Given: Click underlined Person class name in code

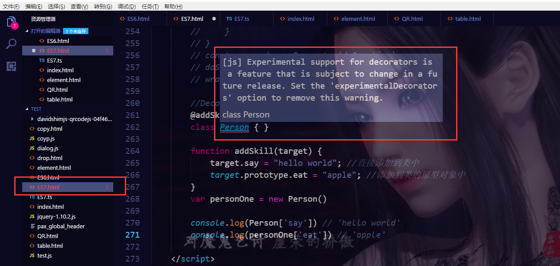Looking at the screenshot, I should tap(234, 127).
